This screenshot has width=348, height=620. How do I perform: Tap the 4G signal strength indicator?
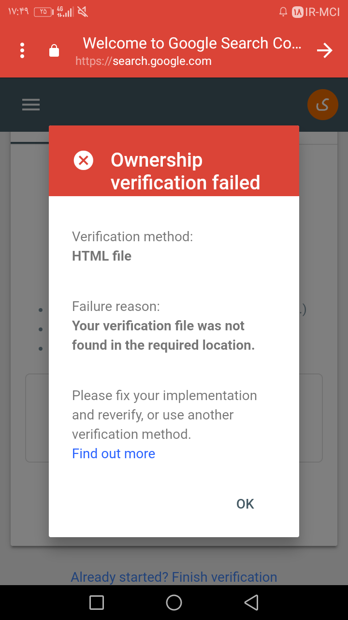tap(65, 12)
